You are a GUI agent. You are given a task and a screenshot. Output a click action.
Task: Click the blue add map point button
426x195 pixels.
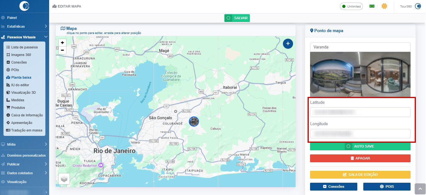[288, 44]
